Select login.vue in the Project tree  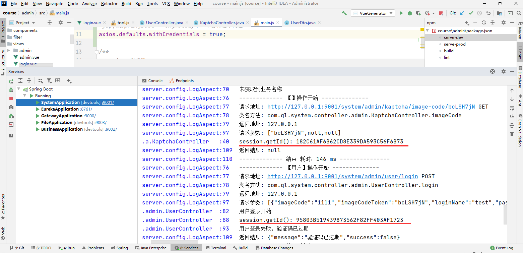tap(28, 64)
